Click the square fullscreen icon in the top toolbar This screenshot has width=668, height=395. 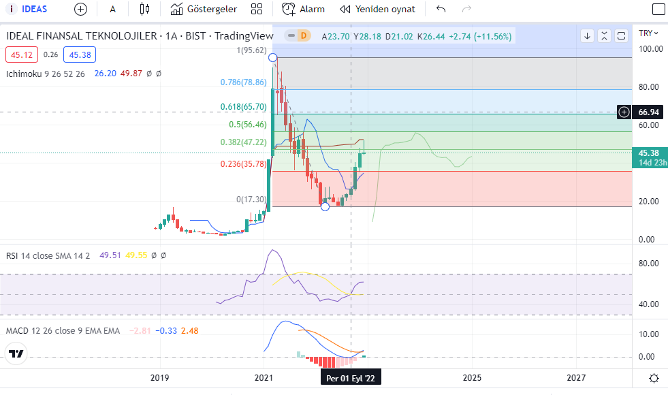658,9
